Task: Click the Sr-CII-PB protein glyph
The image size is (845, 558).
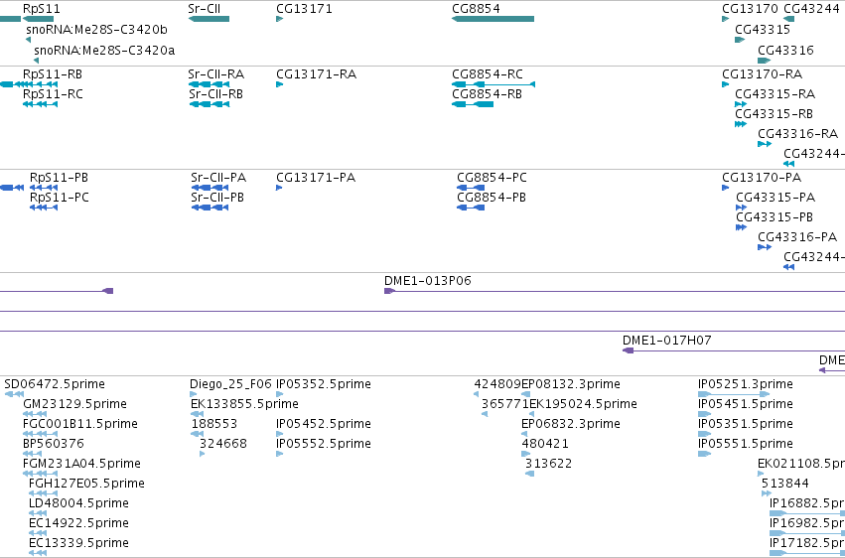Action: [x=211, y=208]
